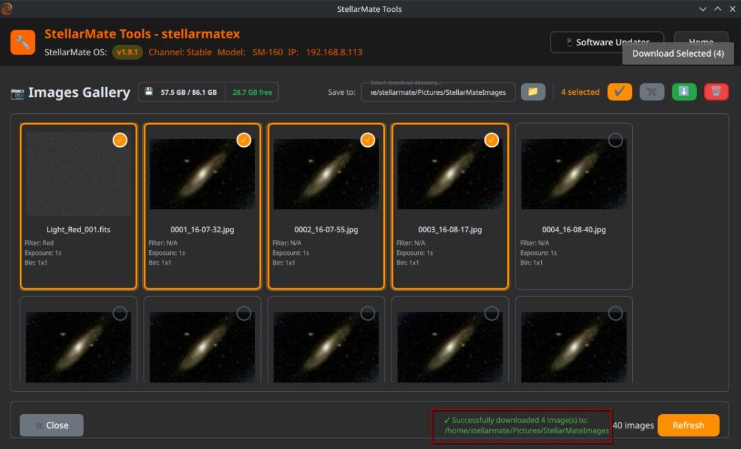Click the 0001_16-07-32.jpg galaxy thumbnail

(202, 174)
